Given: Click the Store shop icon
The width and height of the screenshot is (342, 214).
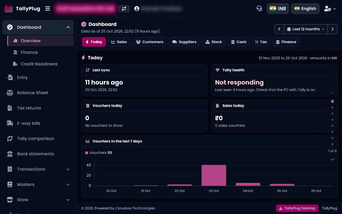Looking at the screenshot, I should click(x=10, y=200).
